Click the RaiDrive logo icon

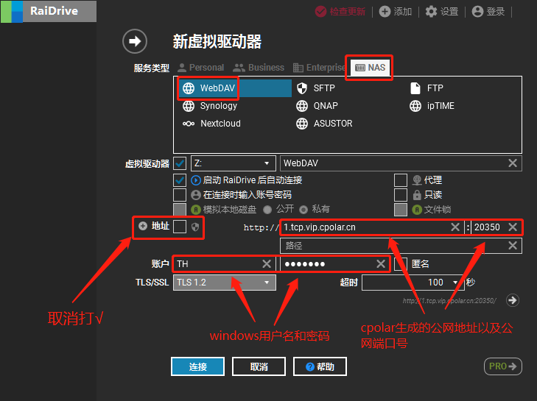12,11
